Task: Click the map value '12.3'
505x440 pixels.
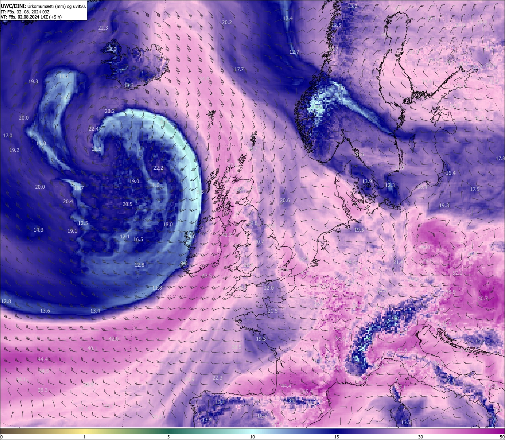Action: click(x=390, y=185)
